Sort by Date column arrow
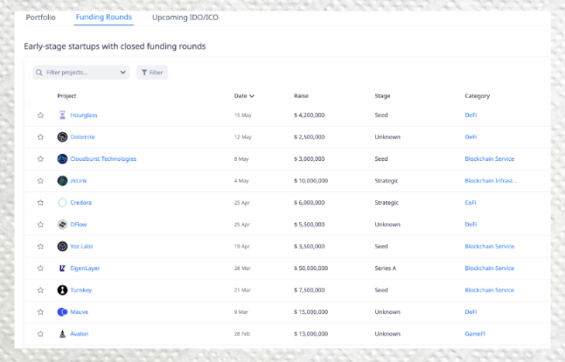The width and height of the screenshot is (565, 362). point(252,96)
